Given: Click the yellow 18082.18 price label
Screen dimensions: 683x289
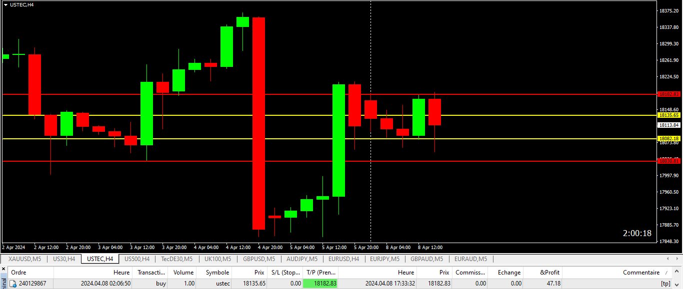Looking at the screenshot, I should coord(669,139).
